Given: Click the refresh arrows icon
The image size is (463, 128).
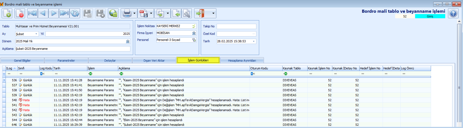Looking at the screenshot, I should point(75,13).
